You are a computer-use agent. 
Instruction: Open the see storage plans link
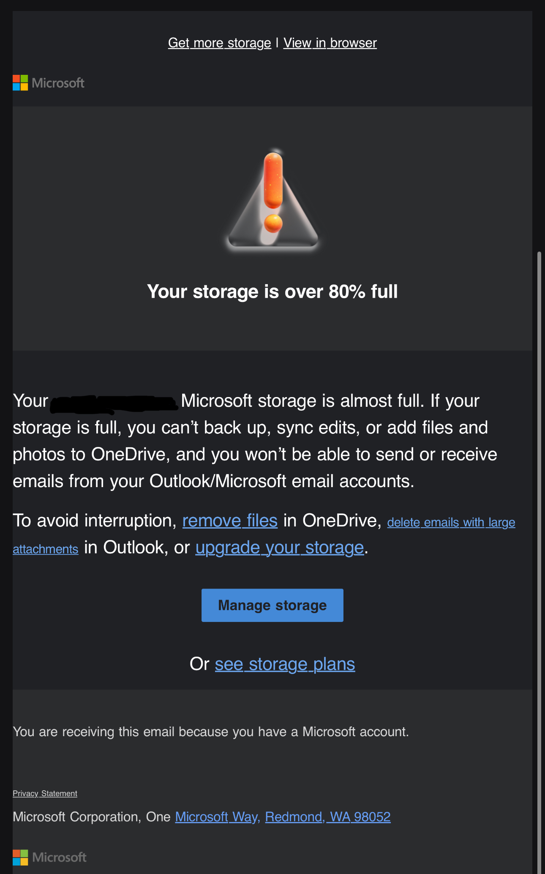click(x=285, y=664)
